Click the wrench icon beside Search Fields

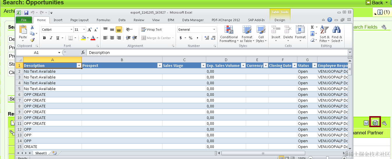coord(384,27)
